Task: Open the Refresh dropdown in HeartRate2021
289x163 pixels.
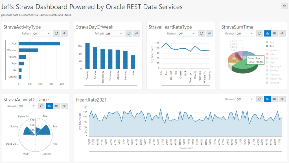Action: (x=245, y=99)
